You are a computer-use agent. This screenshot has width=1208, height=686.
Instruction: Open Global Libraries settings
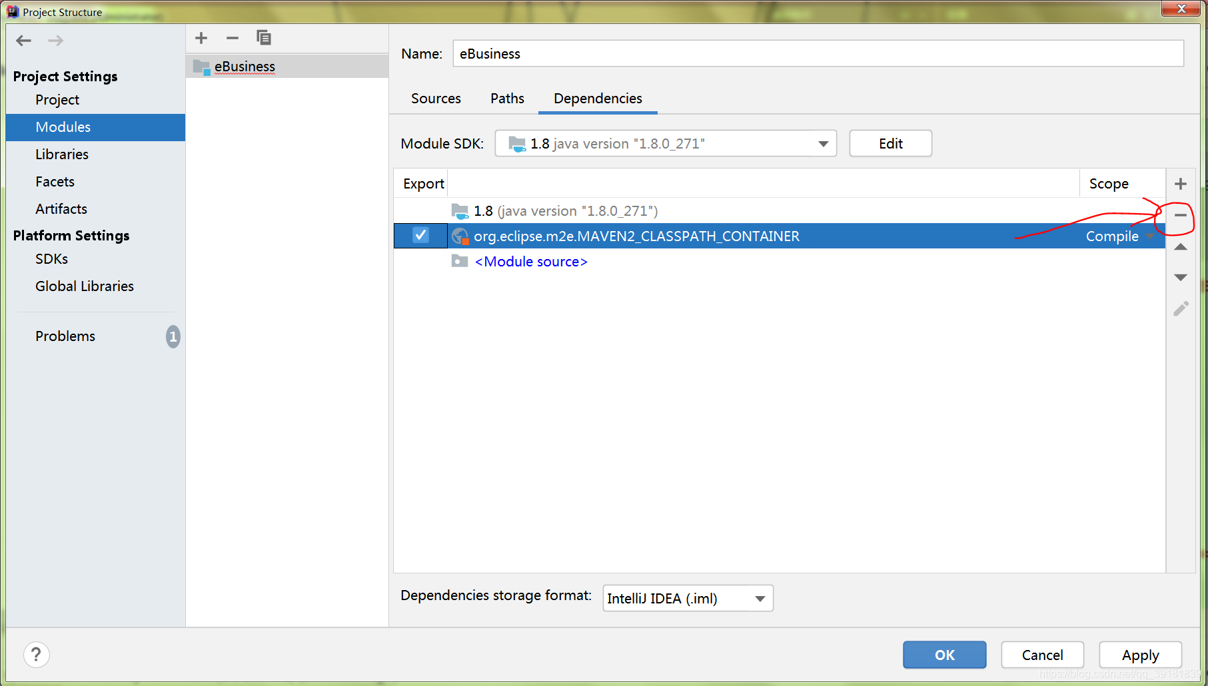[x=95, y=286]
